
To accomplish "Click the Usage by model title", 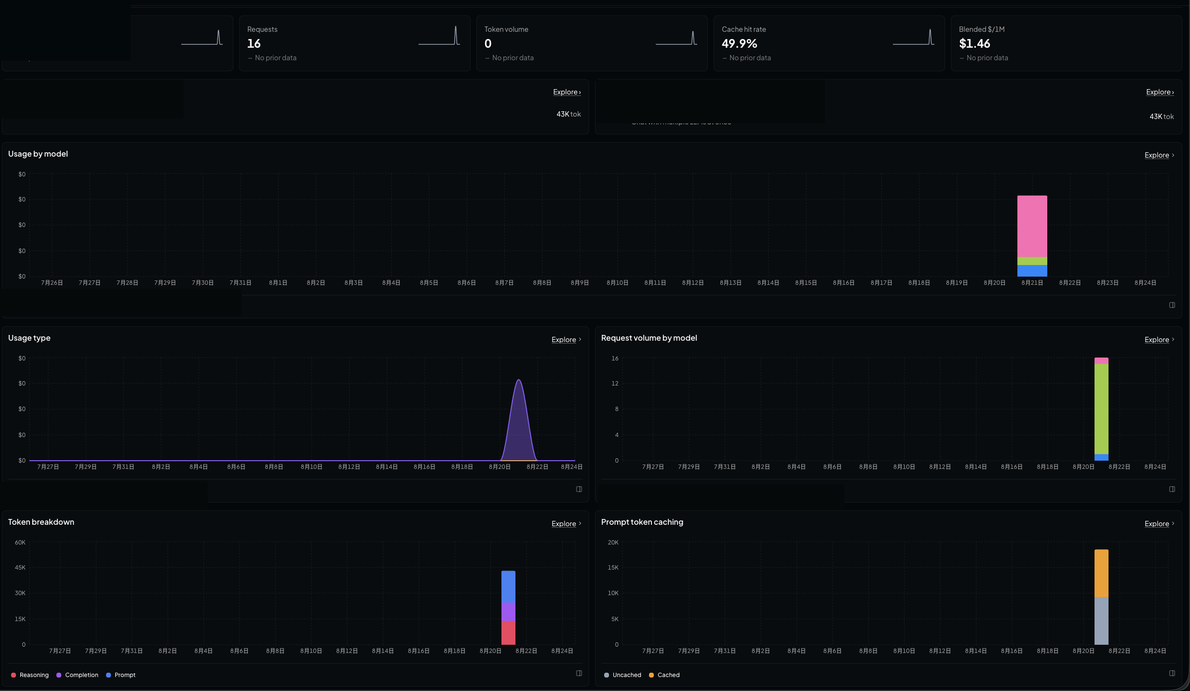I will (38, 154).
